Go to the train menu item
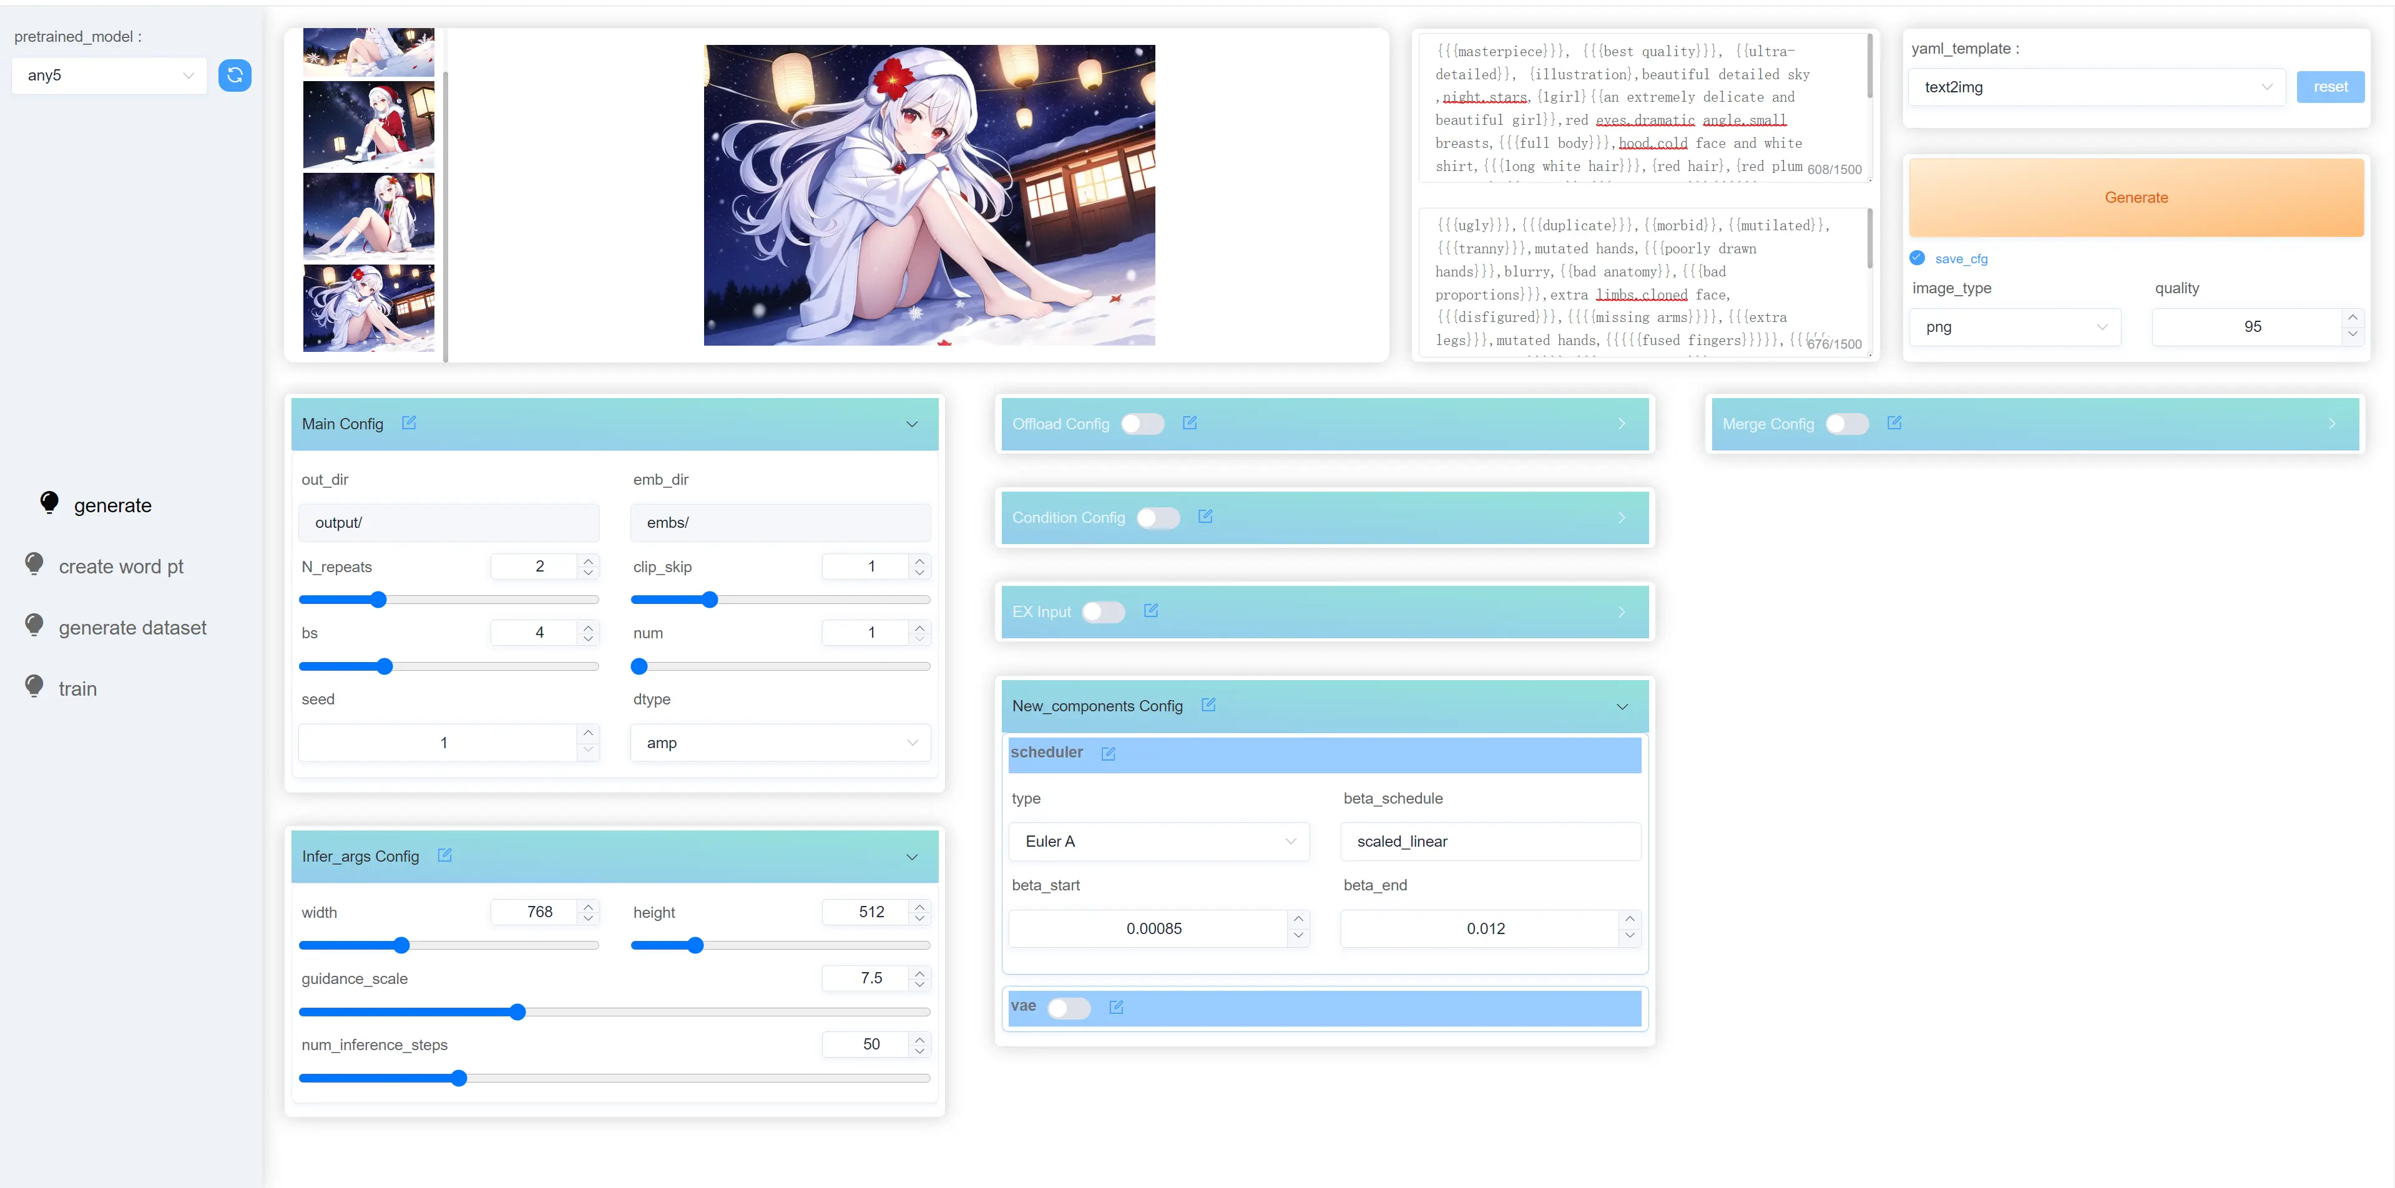 [x=77, y=689]
